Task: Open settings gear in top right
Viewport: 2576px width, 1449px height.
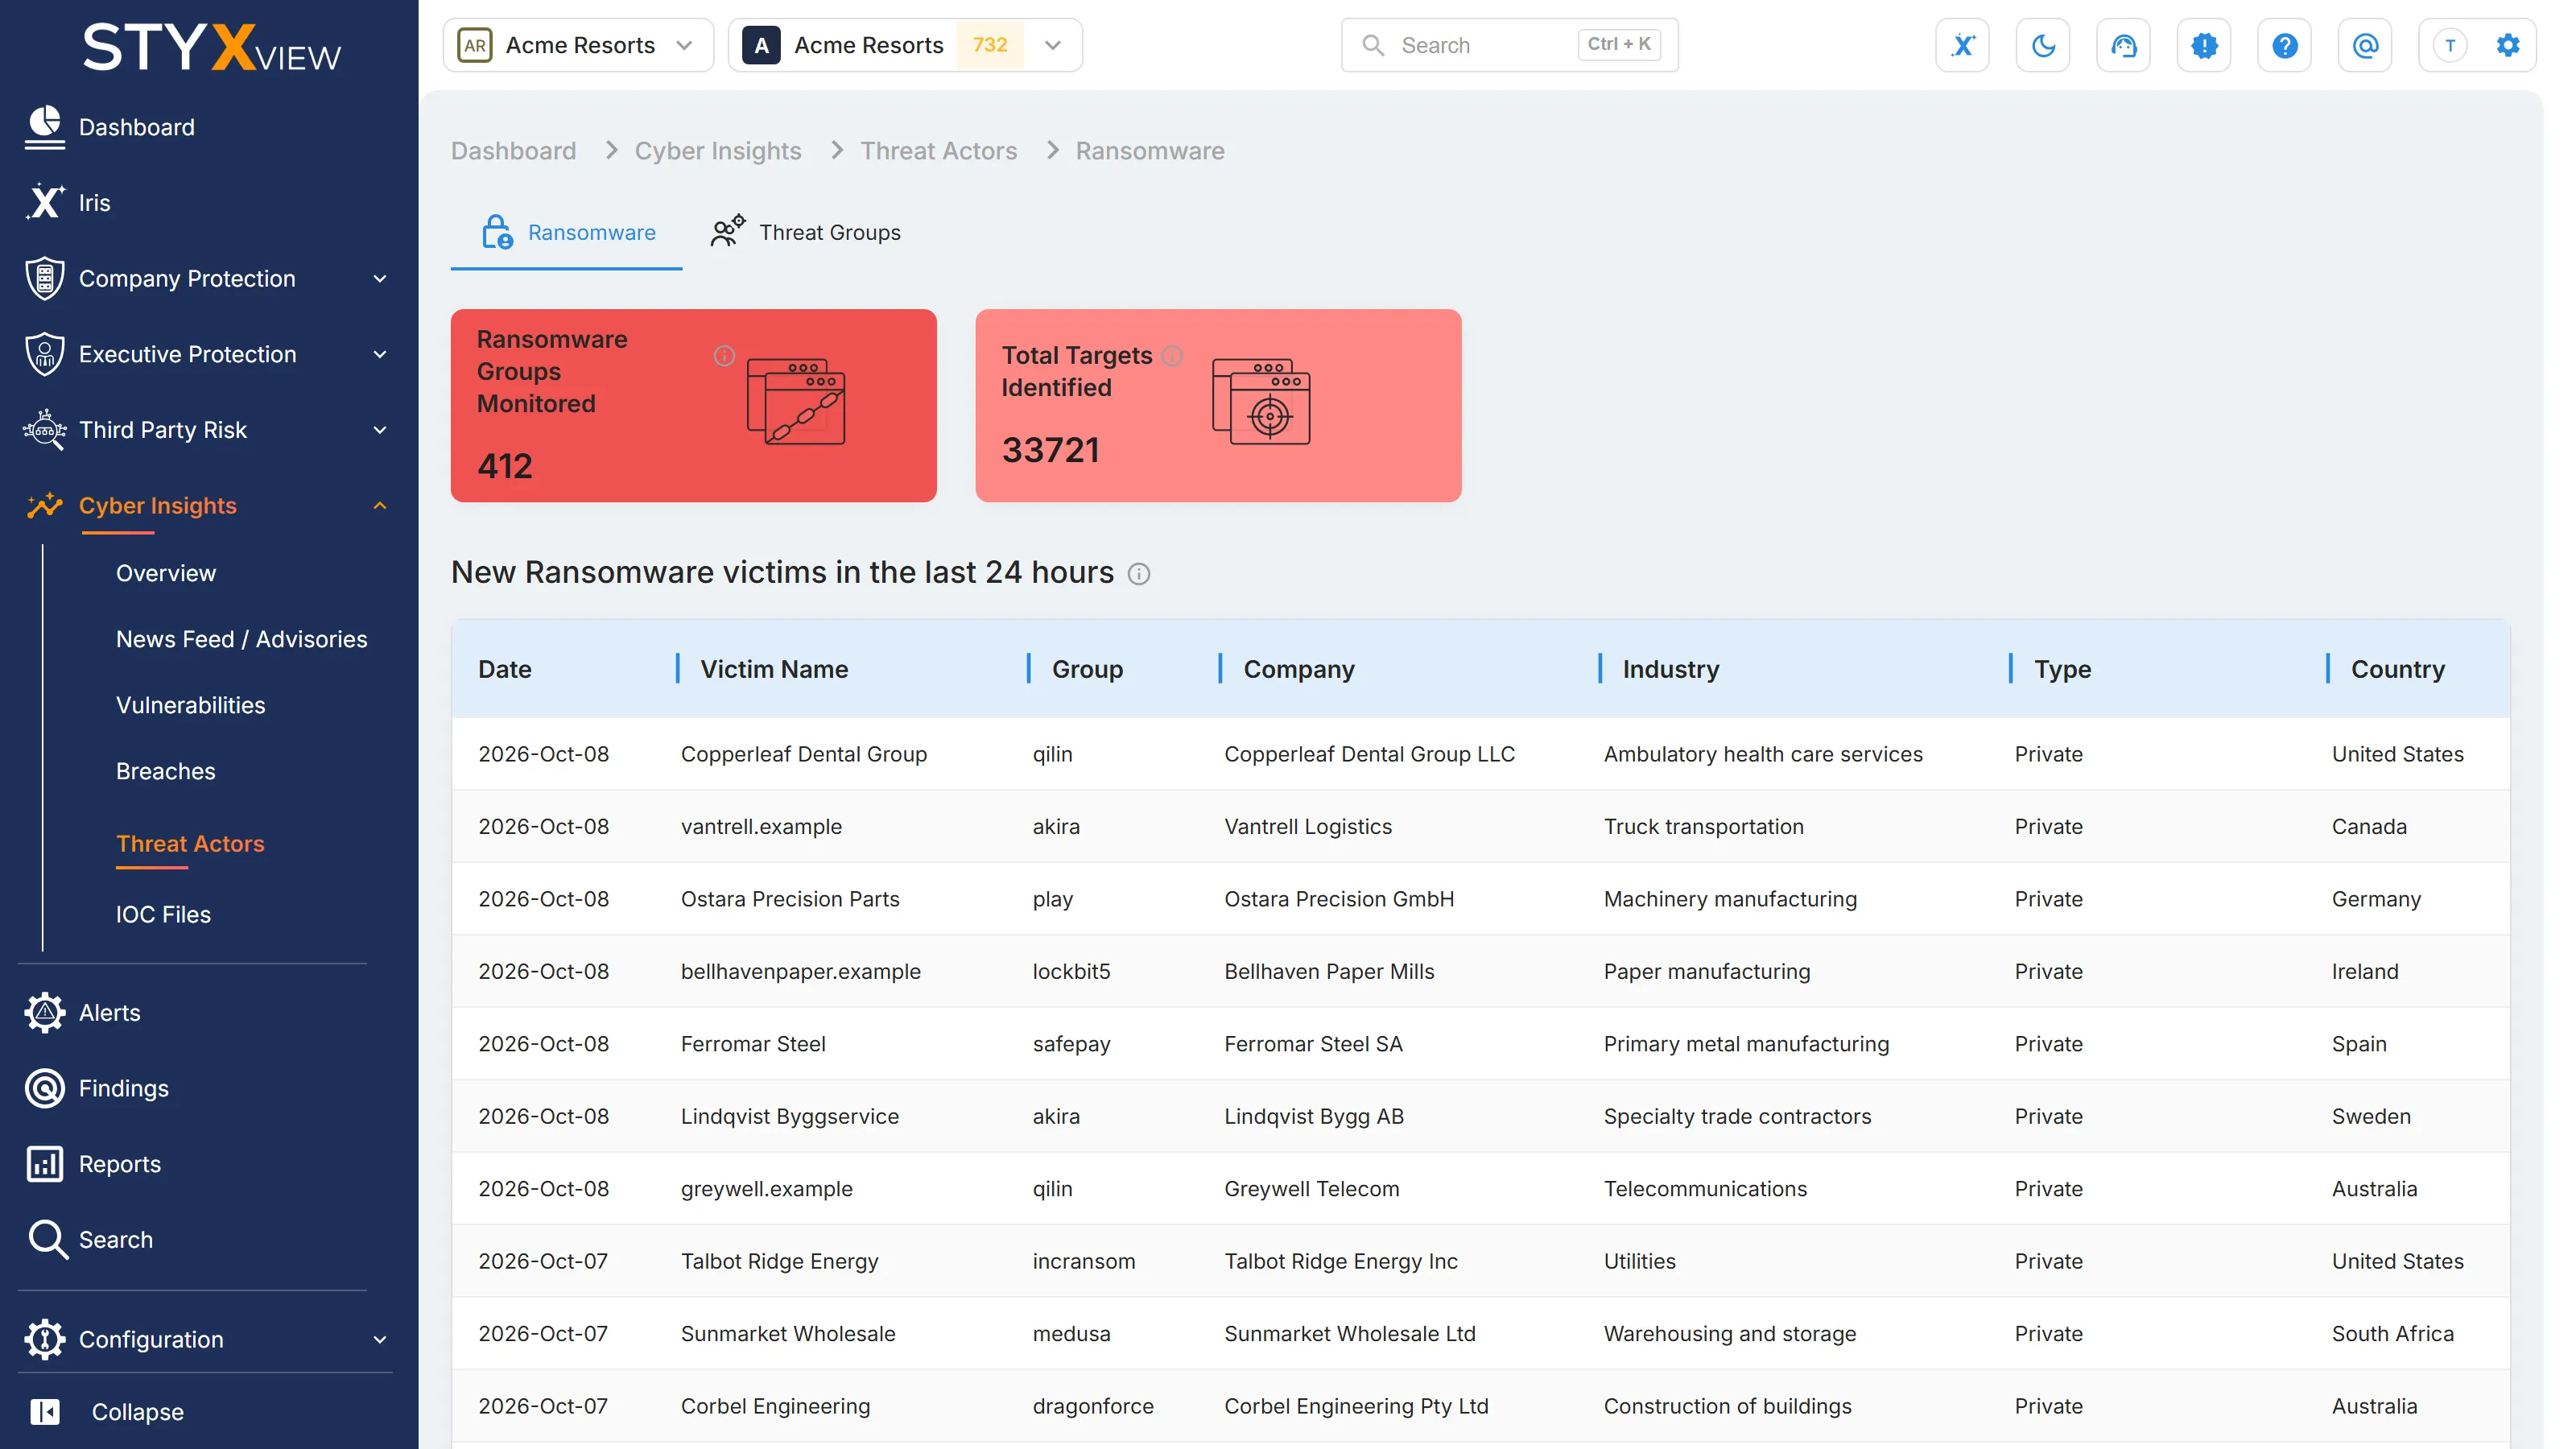Action: point(2507,45)
